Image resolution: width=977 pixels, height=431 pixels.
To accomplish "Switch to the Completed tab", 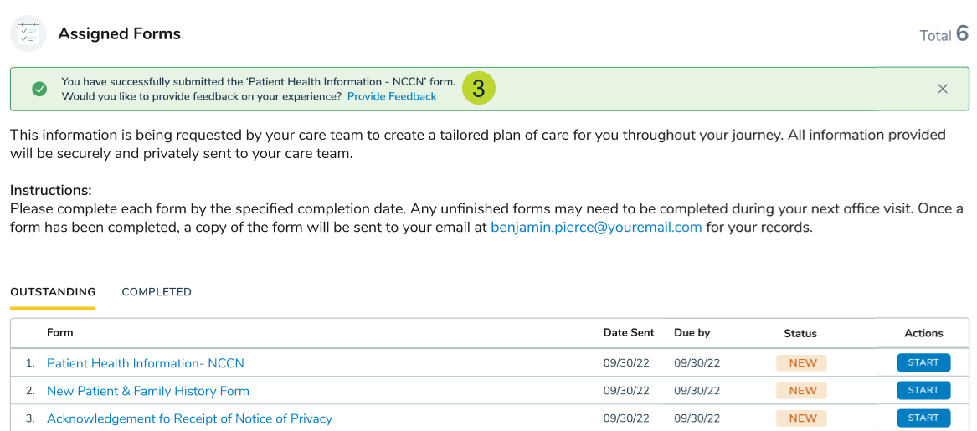I will click(x=157, y=292).
